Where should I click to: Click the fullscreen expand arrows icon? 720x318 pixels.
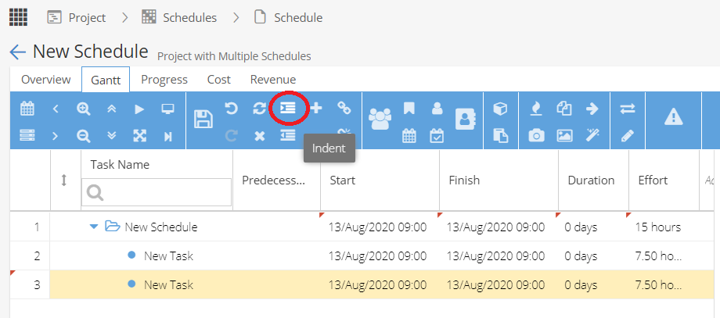click(x=139, y=136)
